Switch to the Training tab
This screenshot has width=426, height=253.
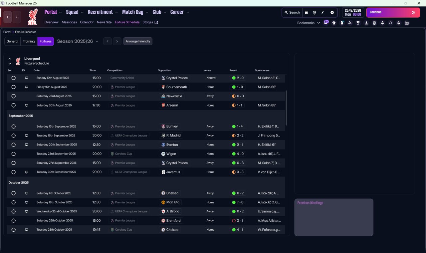(x=29, y=41)
